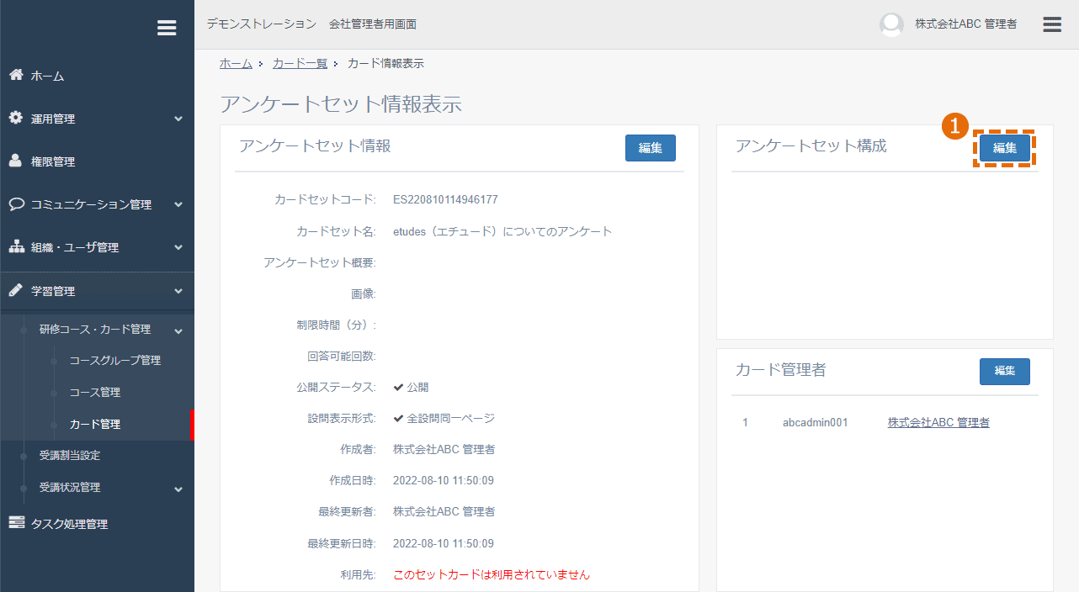Click card set name etudes についてのアンケート

point(502,231)
